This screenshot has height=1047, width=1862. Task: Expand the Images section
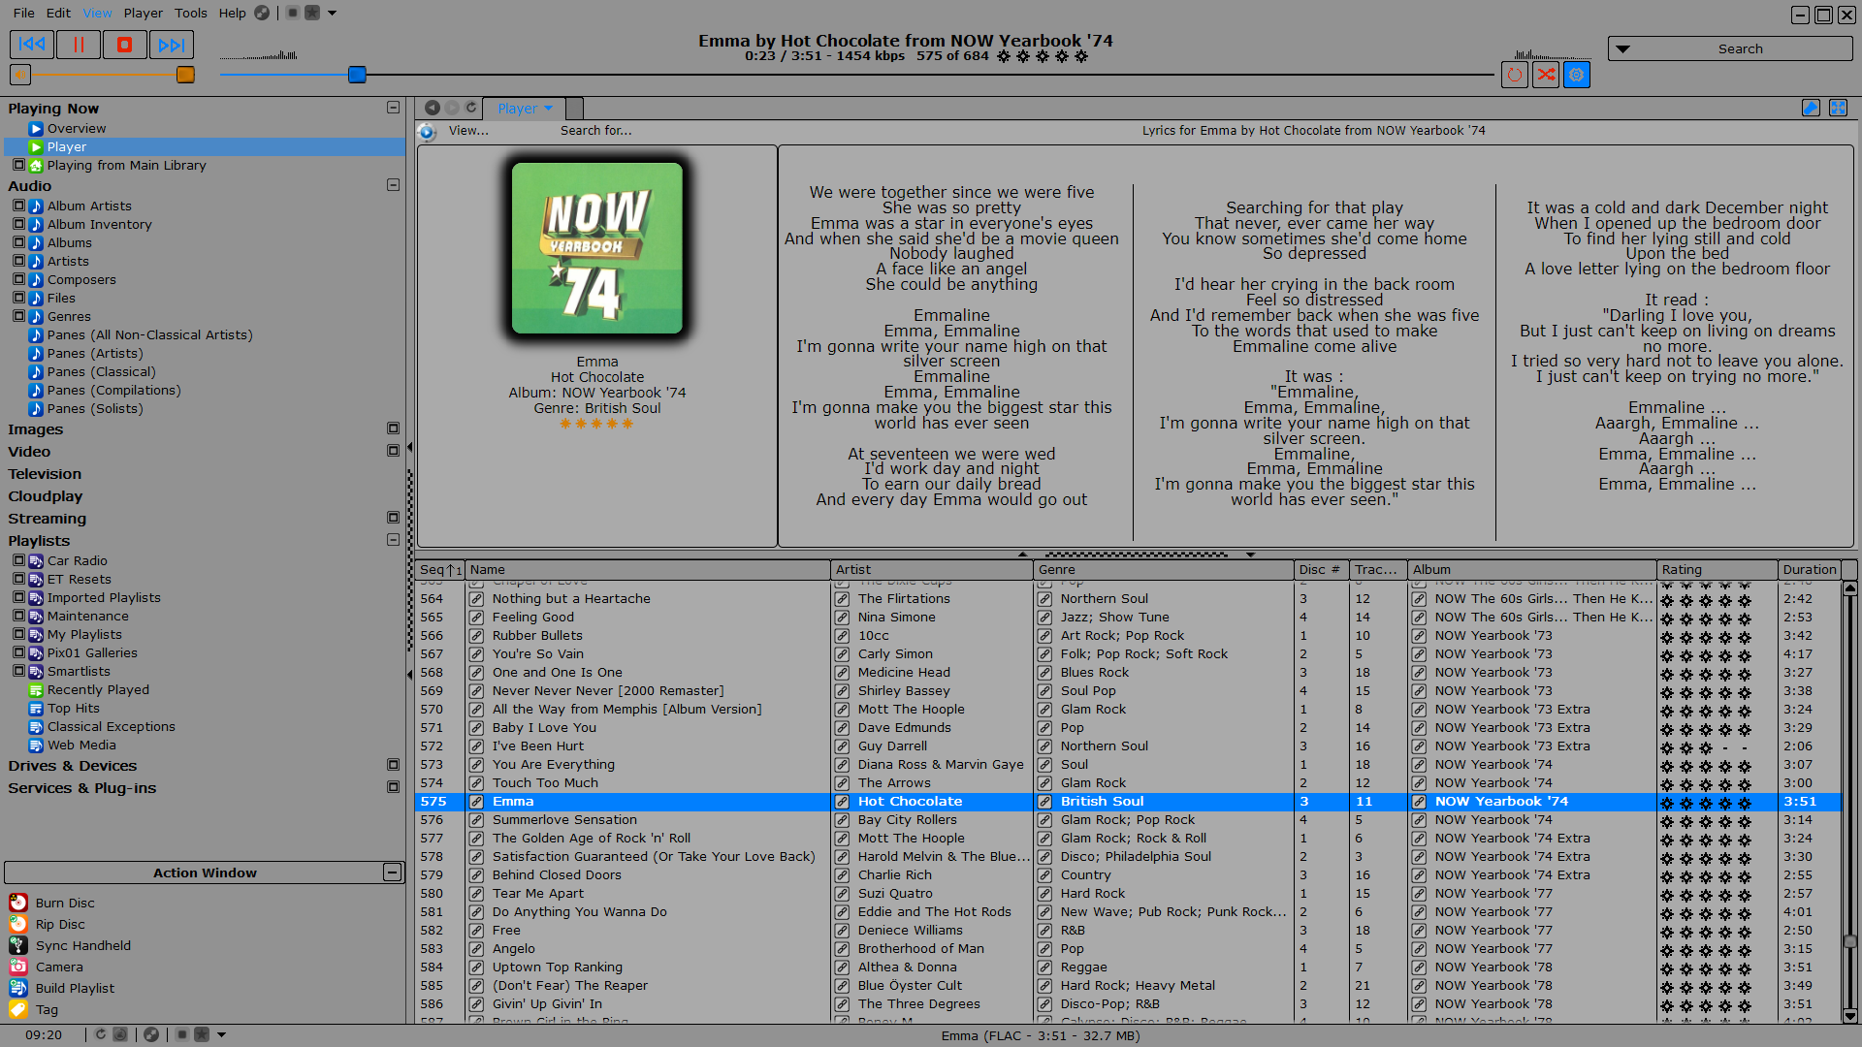tap(393, 428)
